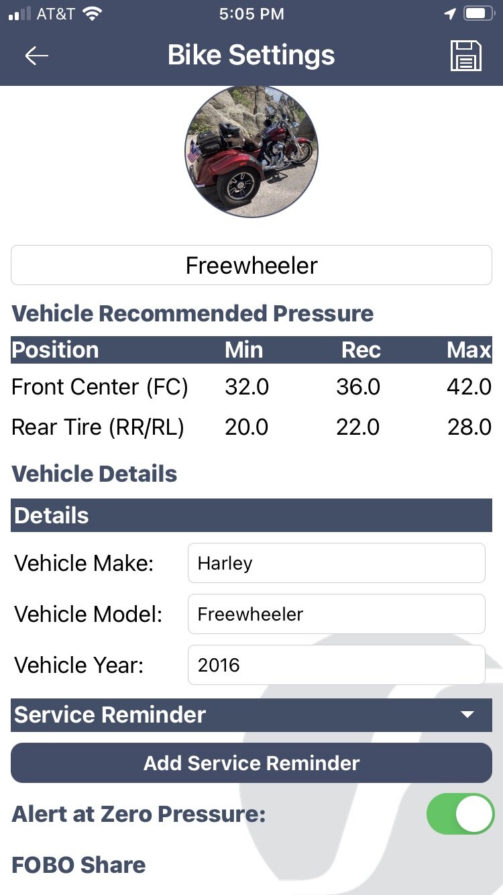Open the Service Reminder section header

pyautogui.click(x=251, y=715)
